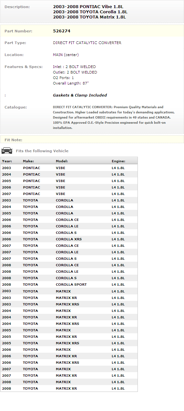Select the part number 526274

pyautogui.click(x=62, y=31)
